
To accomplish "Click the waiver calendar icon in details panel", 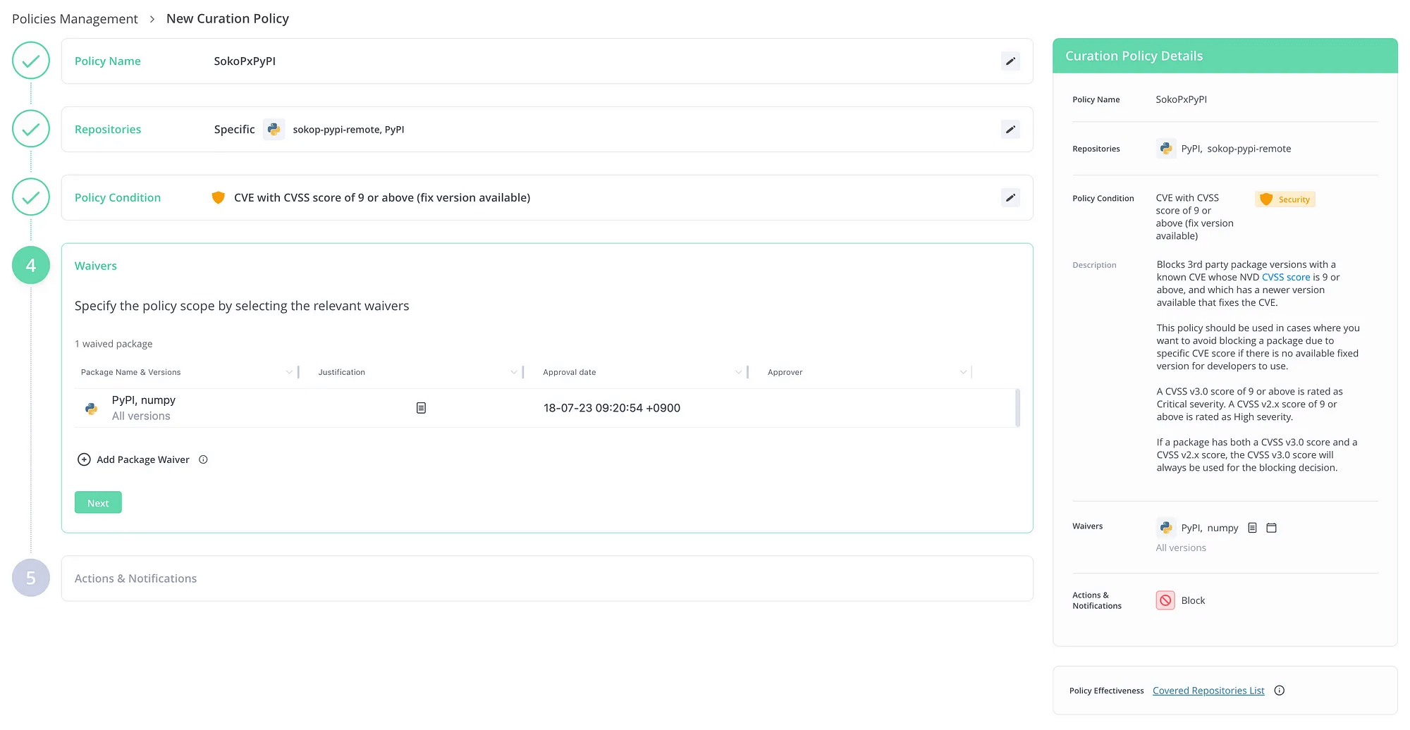I will (x=1271, y=528).
